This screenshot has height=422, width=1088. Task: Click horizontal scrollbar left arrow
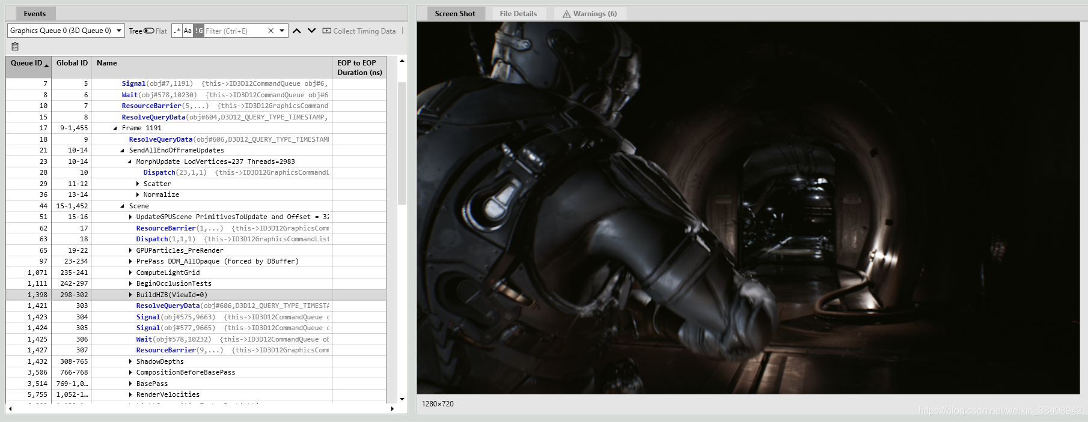10,409
